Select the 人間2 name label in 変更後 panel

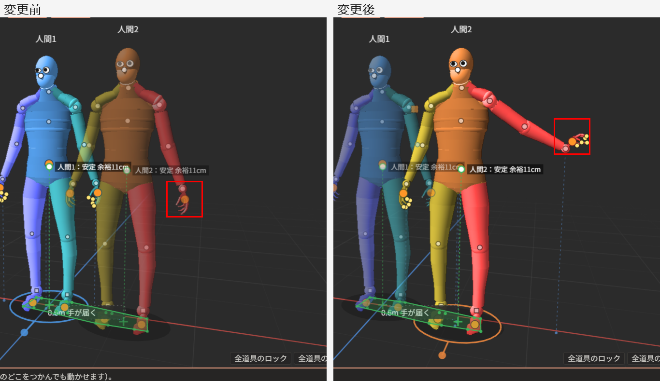click(461, 29)
